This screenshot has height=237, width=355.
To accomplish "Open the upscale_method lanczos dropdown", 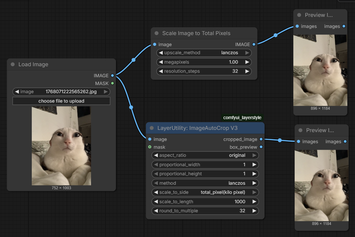I will coord(204,53).
